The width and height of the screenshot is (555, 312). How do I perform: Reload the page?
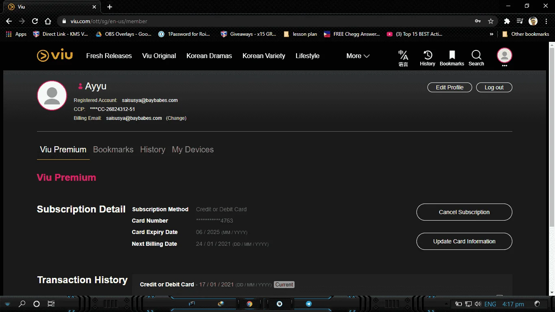[x=35, y=21]
